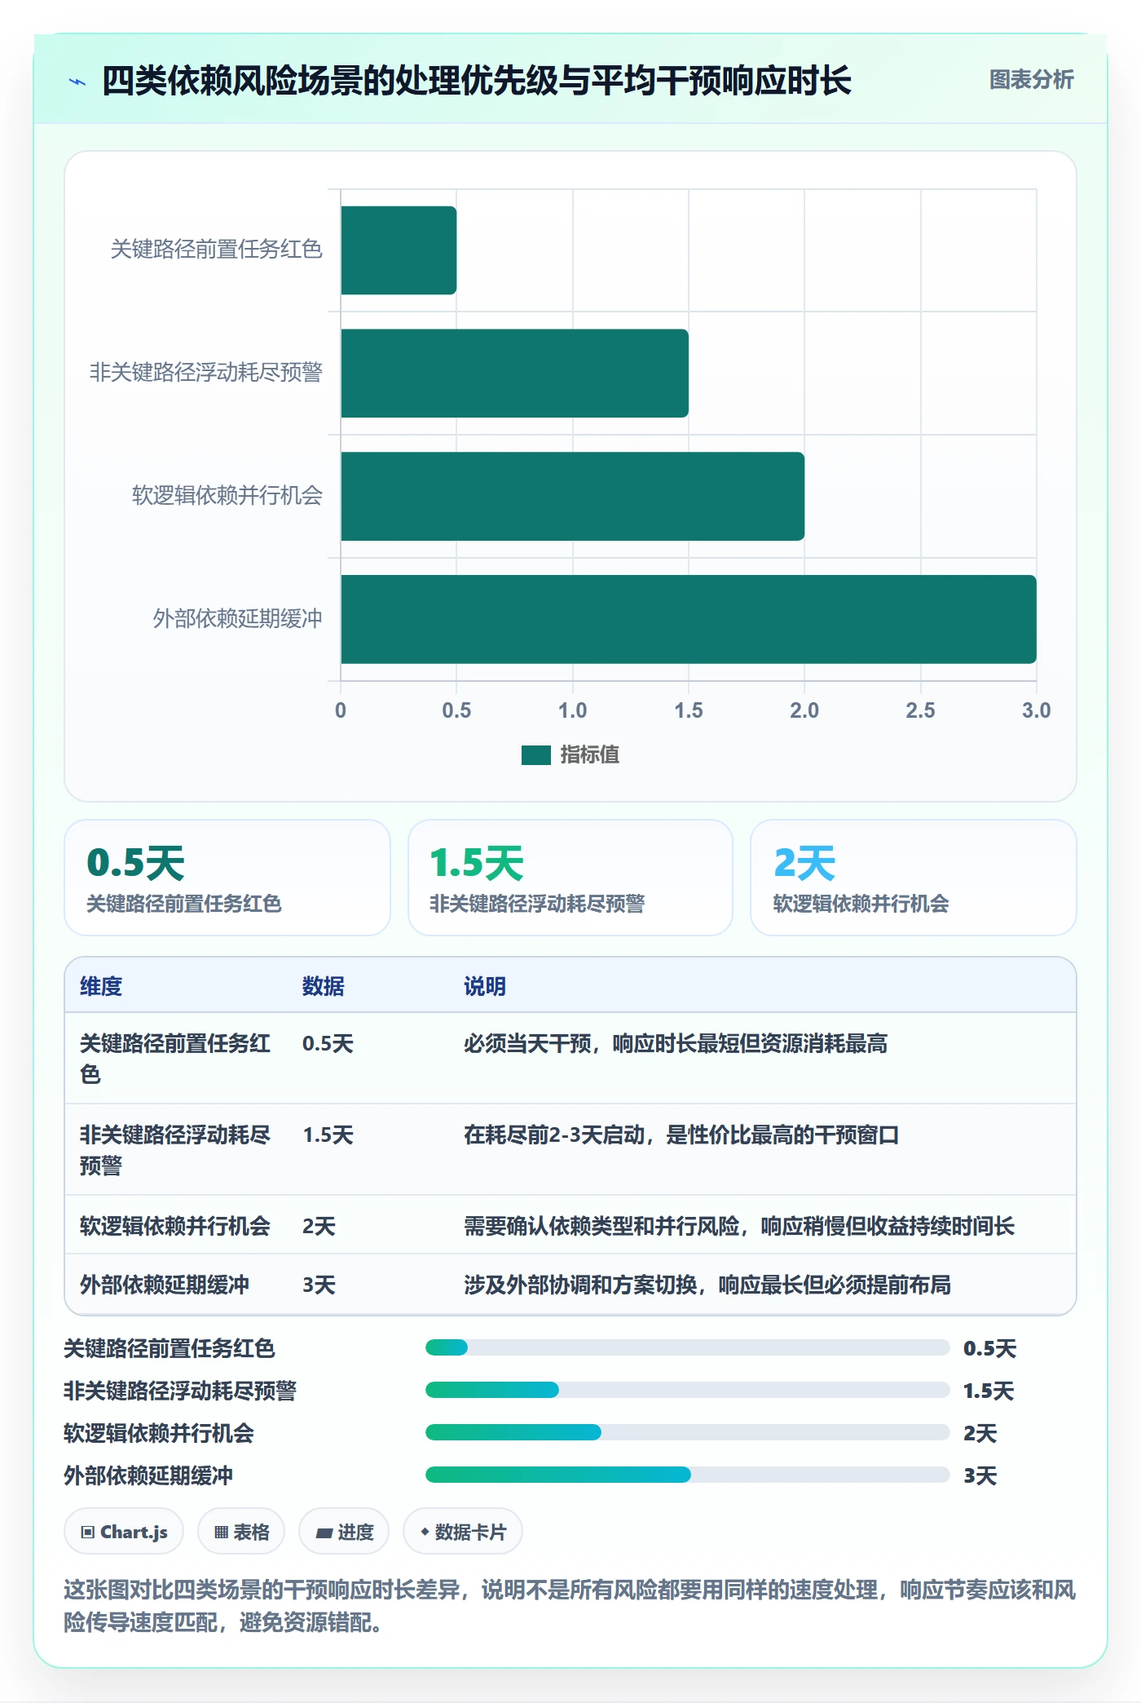Click the 3天 value in the table
The width and height of the screenshot is (1141, 1703).
point(319,1285)
